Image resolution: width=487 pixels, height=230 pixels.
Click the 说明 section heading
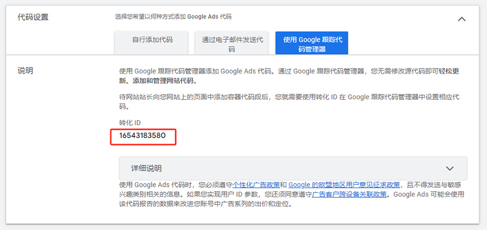coord(25,71)
